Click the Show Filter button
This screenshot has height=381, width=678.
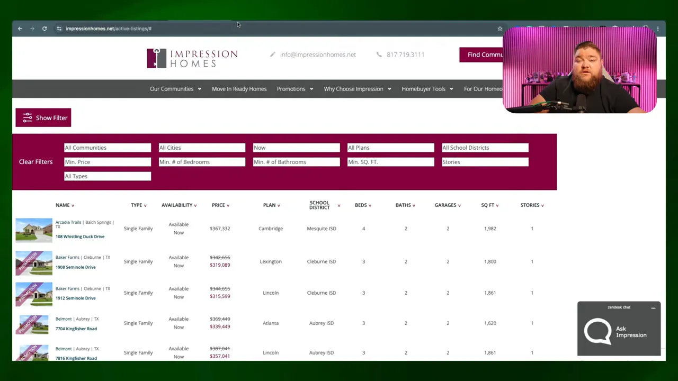43,118
